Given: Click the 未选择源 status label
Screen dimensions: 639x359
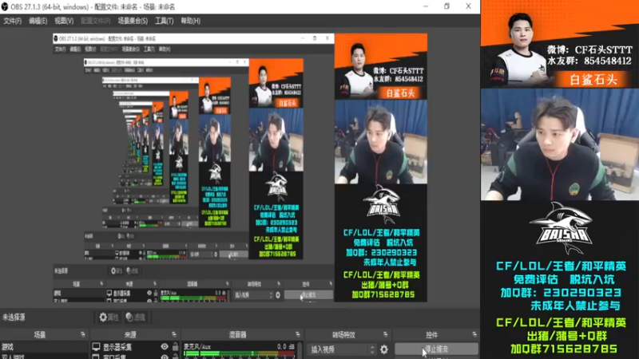Looking at the screenshot, I should click(14, 317).
